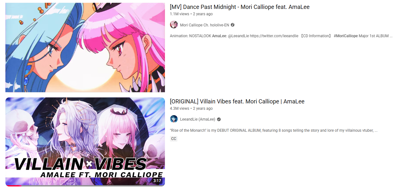Viewport: 394px width, 189px height.
Task: Click the verified badge beside LeeandLie (AmaLee)
Action: 219,119
